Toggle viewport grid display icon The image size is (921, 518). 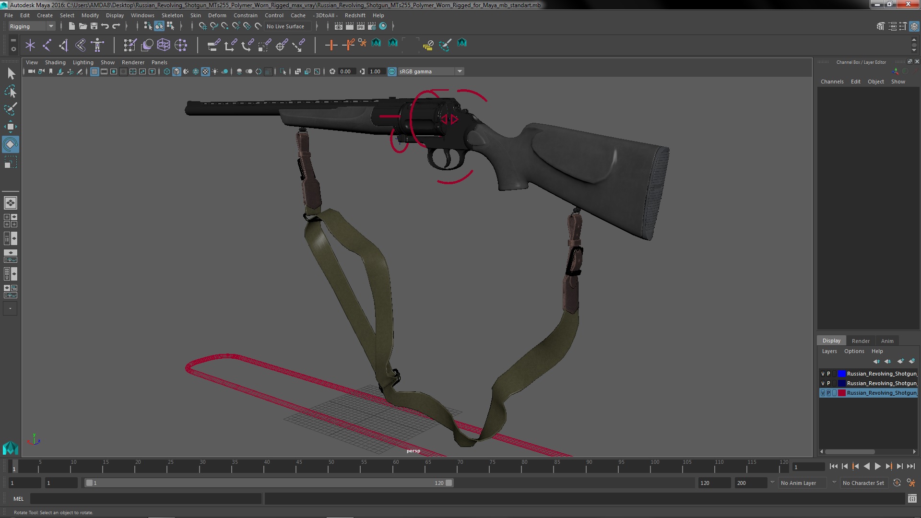94,71
